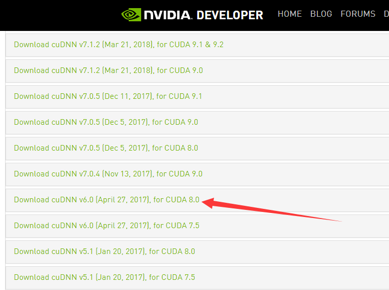The width and height of the screenshot is (389, 290).
Task: Expand cuDNN v7.0.5 for CUDA 9.0
Action: point(106,122)
